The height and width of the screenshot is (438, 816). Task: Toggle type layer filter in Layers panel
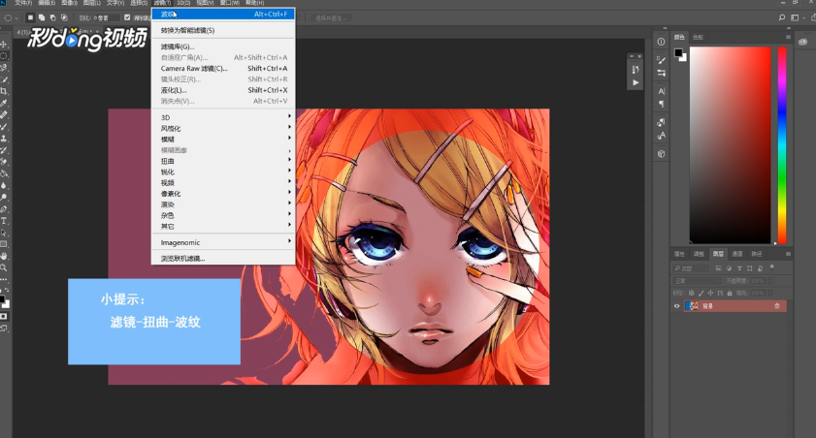739,268
